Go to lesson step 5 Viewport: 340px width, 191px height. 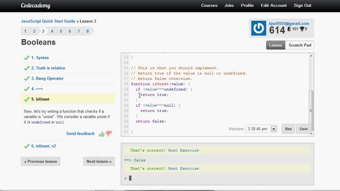pyautogui.click(x=61, y=31)
